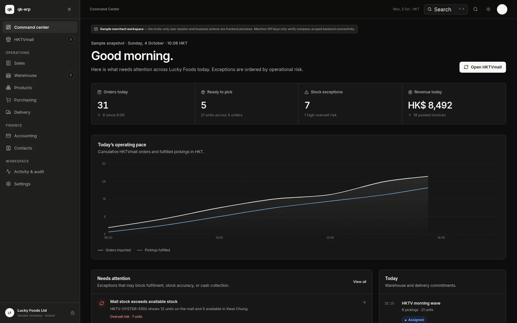Go to the Sales section
Viewport: 517px width, 323px height.
click(x=40, y=63)
